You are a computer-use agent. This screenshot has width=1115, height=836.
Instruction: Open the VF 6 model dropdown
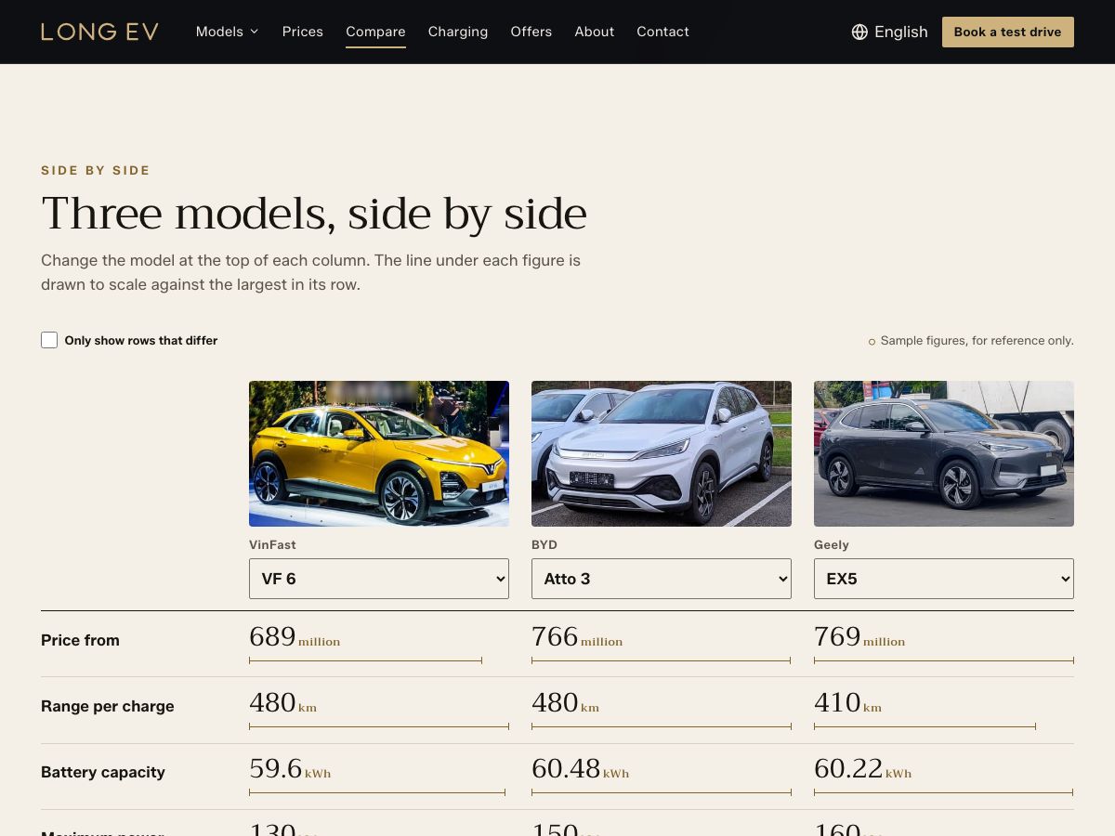click(x=379, y=579)
